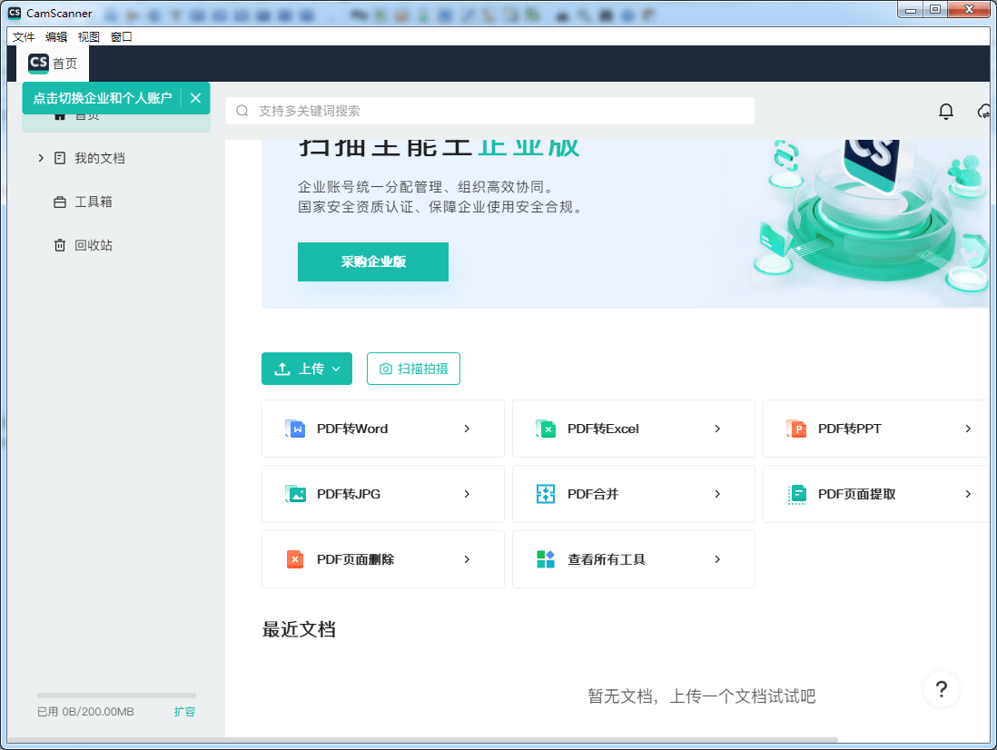997x750 pixels.
Task: Click the storage usage progress bar
Action: coord(115,694)
